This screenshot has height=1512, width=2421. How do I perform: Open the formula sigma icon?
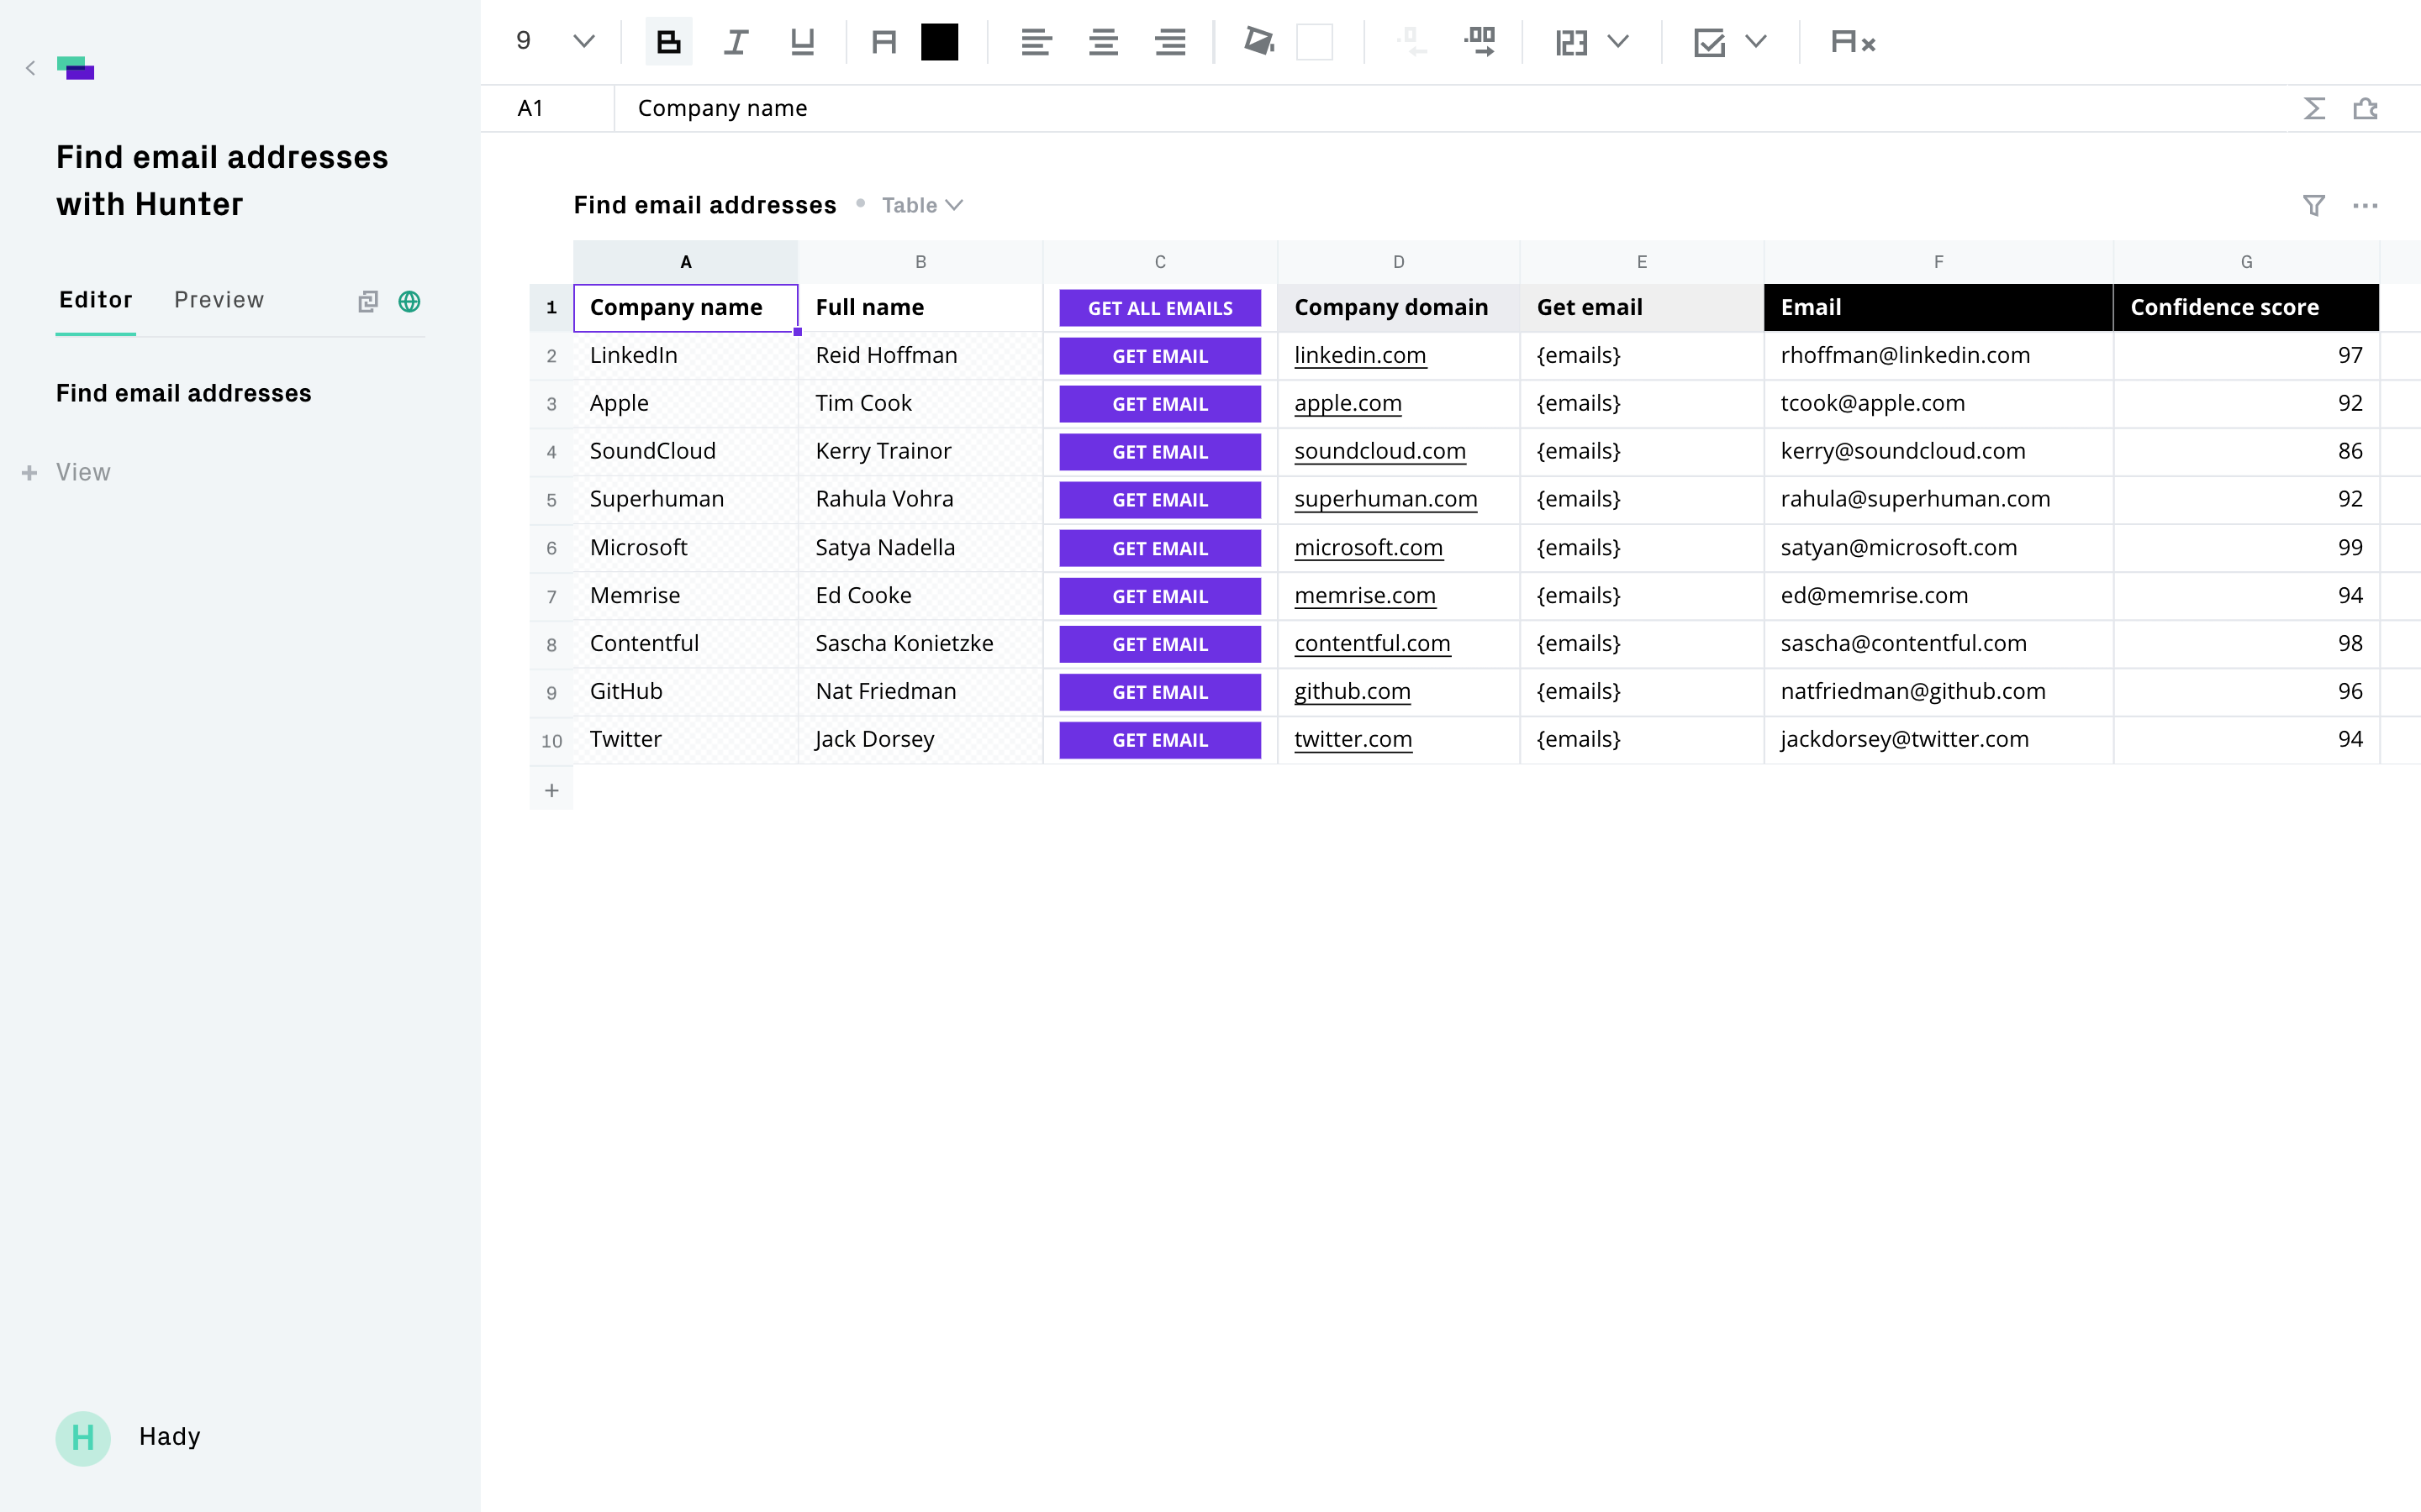[x=2313, y=108]
